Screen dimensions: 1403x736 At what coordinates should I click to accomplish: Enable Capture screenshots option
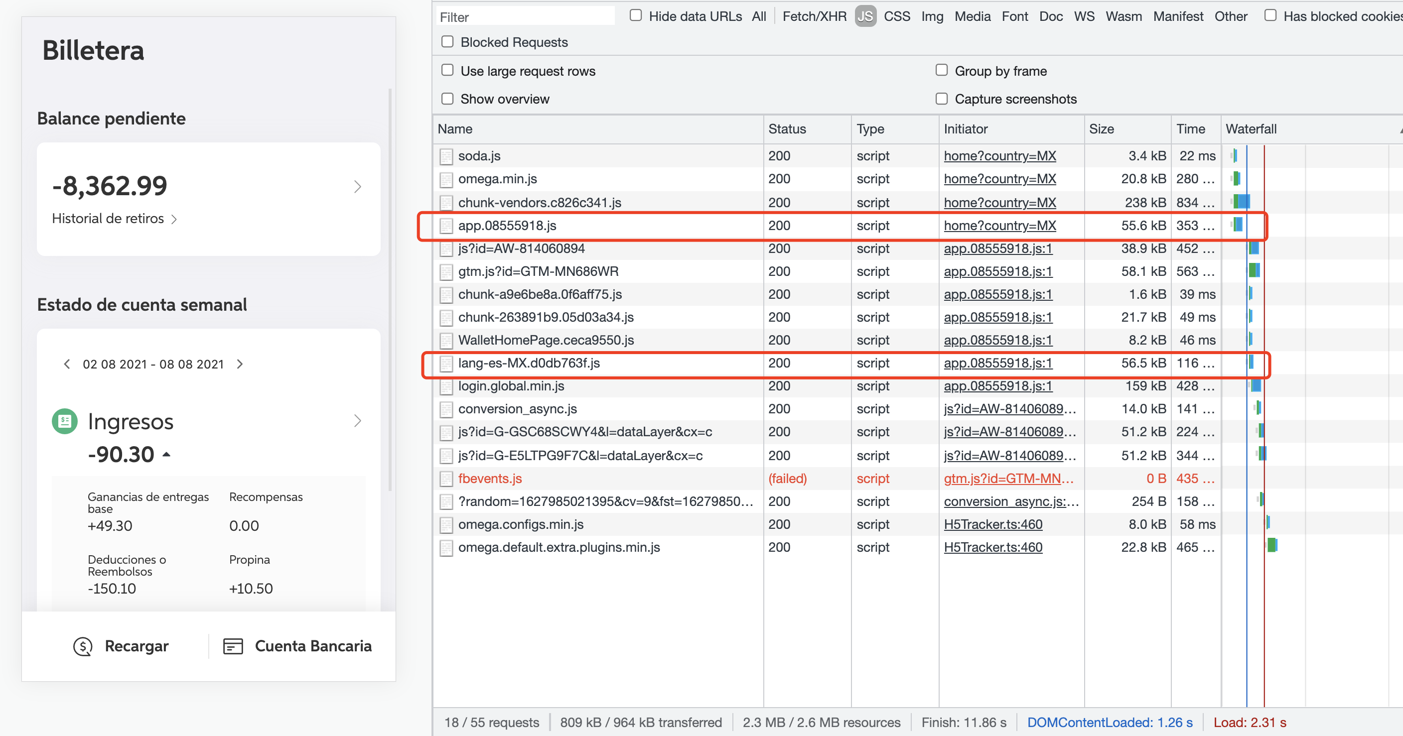(x=941, y=99)
